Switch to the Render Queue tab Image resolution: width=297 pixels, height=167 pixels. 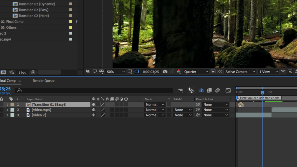(44, 81)
